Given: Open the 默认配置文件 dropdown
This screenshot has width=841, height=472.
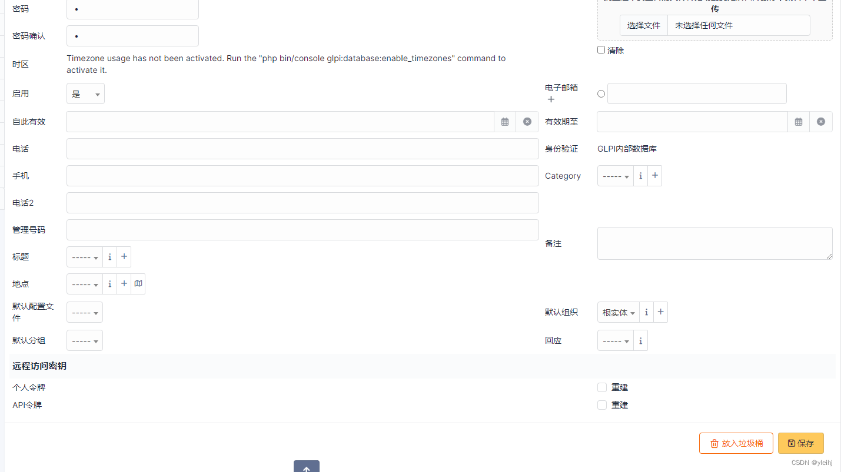Looking at the screenshot, I should click(85, 312).
